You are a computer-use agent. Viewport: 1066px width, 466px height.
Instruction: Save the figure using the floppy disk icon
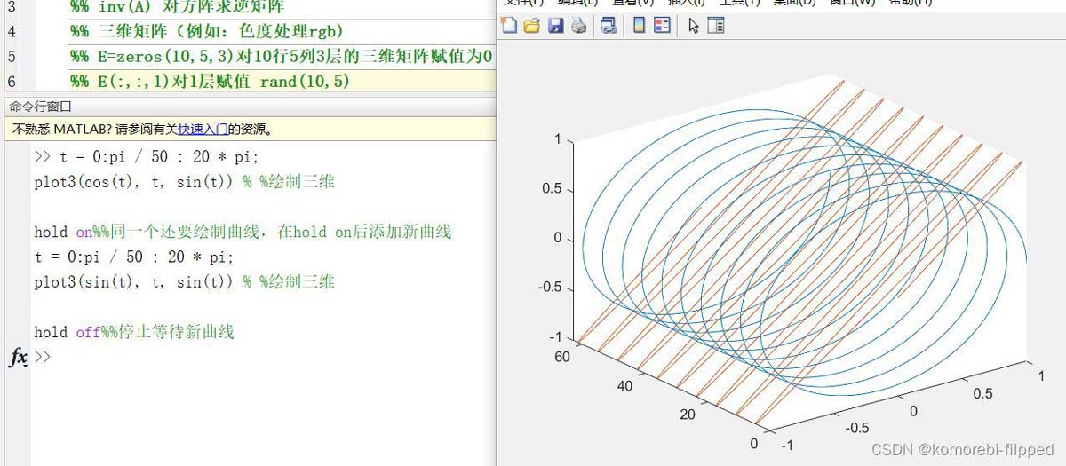click(556, 26)
